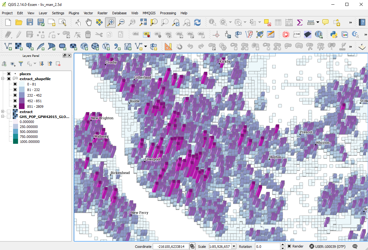This screenshot has width=368, height=250.
Task: Hide the places layer
Action: pyautogui.click(x=8, y=74)
